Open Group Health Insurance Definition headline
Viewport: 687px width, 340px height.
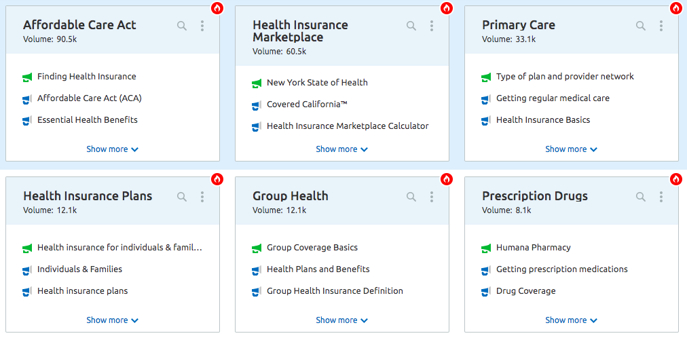pyautogui.click(x=335, y=291)
